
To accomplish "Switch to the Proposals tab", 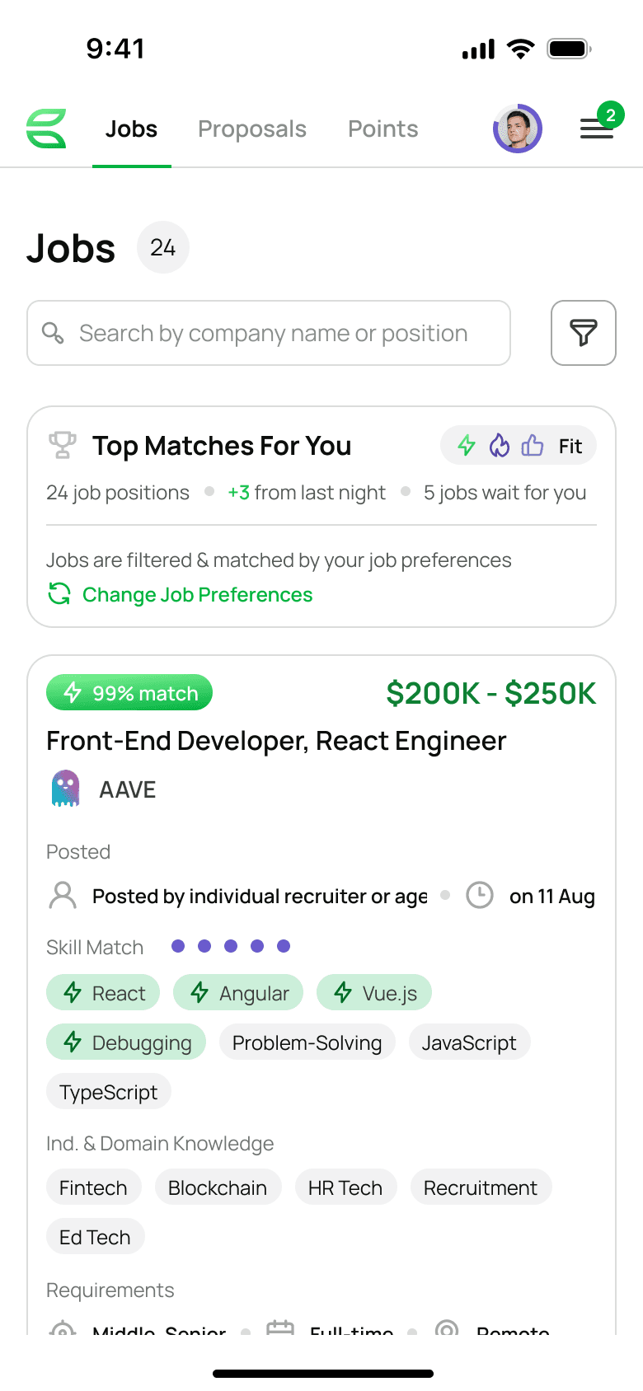I will 252,129.
